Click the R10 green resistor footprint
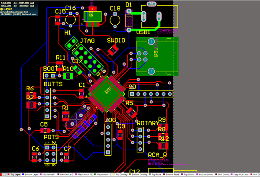 tap(68, 76)
